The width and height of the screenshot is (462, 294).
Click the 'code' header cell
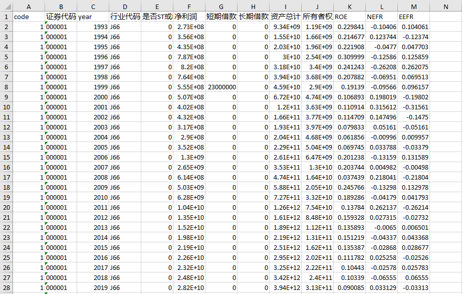[x=29, y=17]
